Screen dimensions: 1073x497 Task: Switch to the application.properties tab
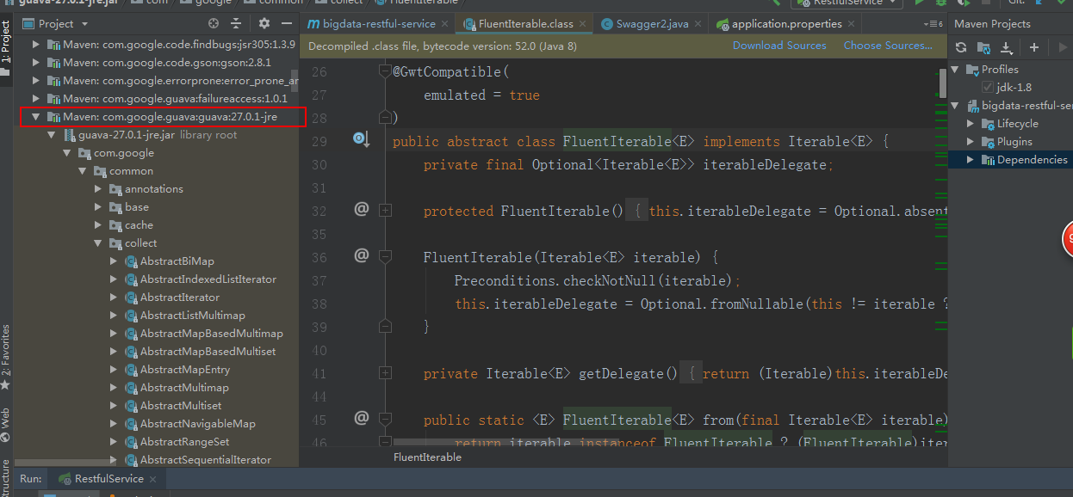click(786, 24)
